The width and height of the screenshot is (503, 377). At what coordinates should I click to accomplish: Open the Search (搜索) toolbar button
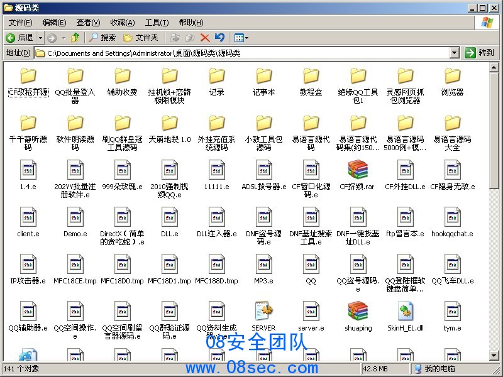coord(102,38)
